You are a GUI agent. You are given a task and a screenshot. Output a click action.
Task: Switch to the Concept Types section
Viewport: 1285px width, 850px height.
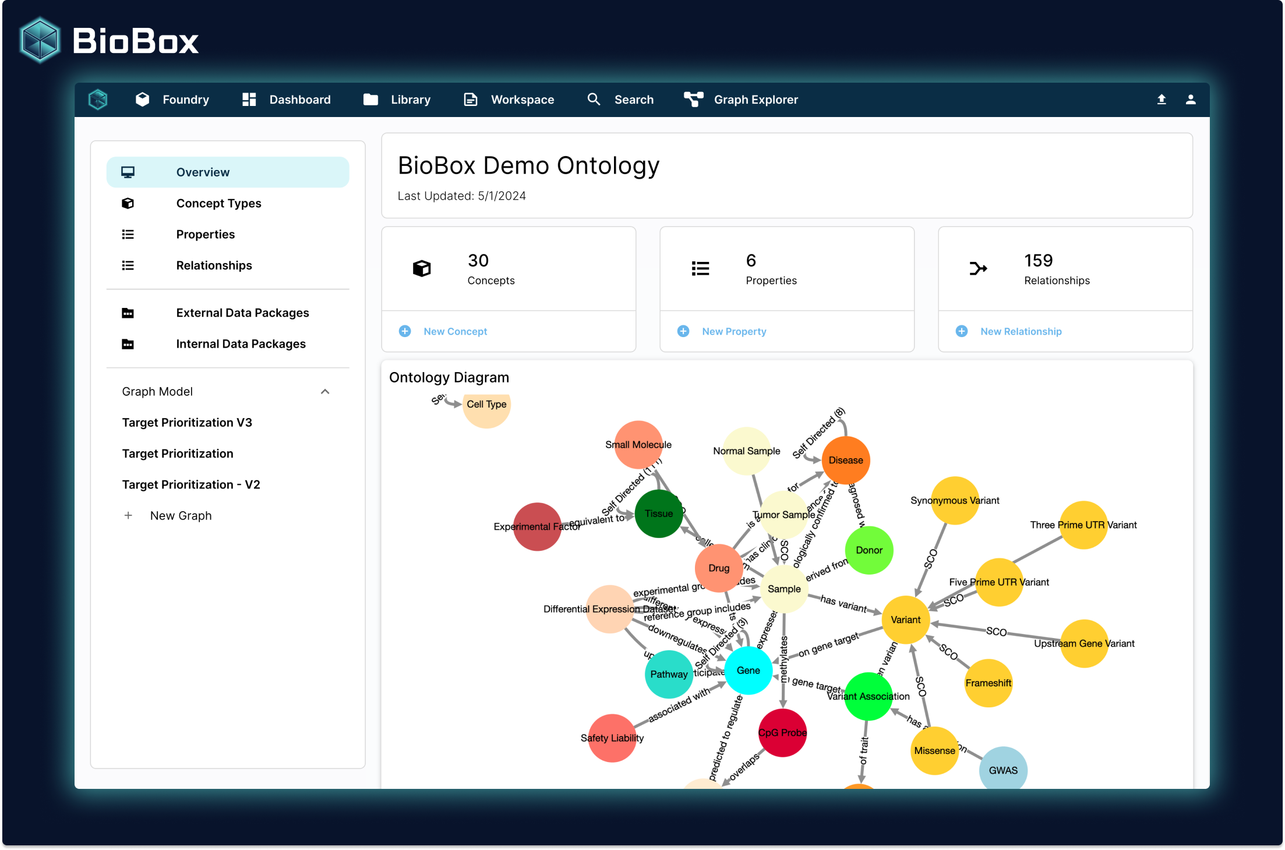pyautogui.click(x=218, y=203)
